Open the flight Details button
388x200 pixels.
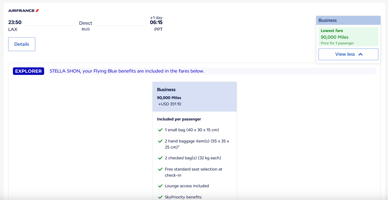tap(22, 44)
